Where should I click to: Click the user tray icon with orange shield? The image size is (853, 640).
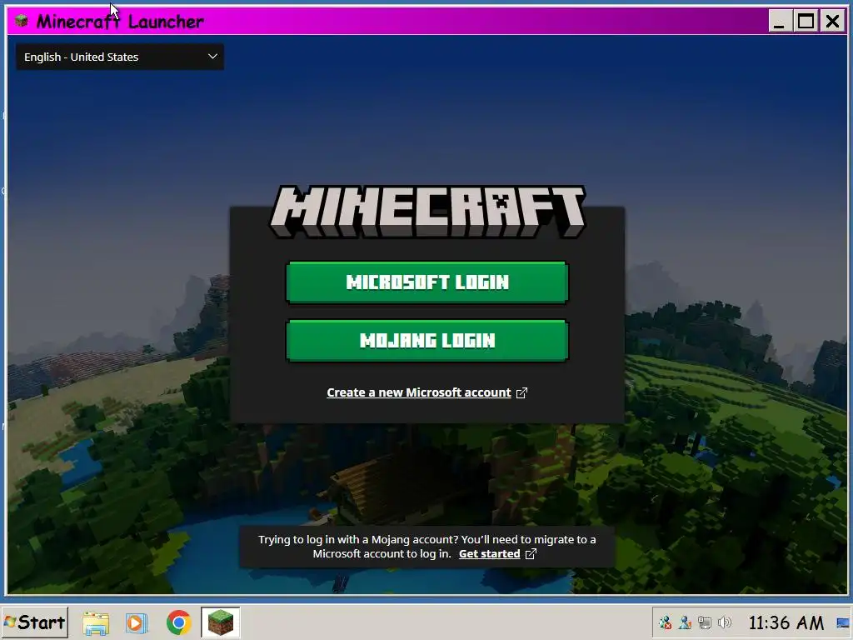coord(685,622)
